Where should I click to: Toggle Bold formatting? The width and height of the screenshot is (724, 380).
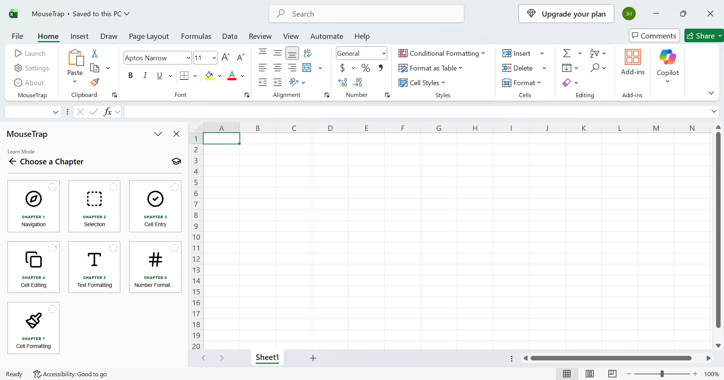click(x=130, y=75)
